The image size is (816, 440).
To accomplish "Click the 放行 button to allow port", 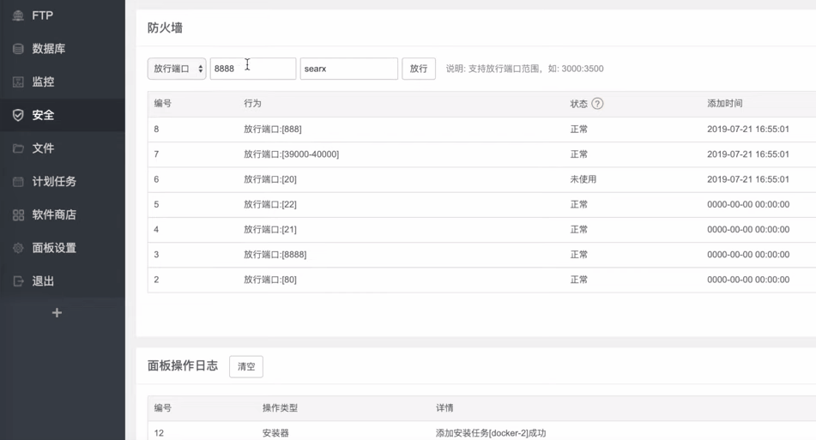I will pos(418,69).
